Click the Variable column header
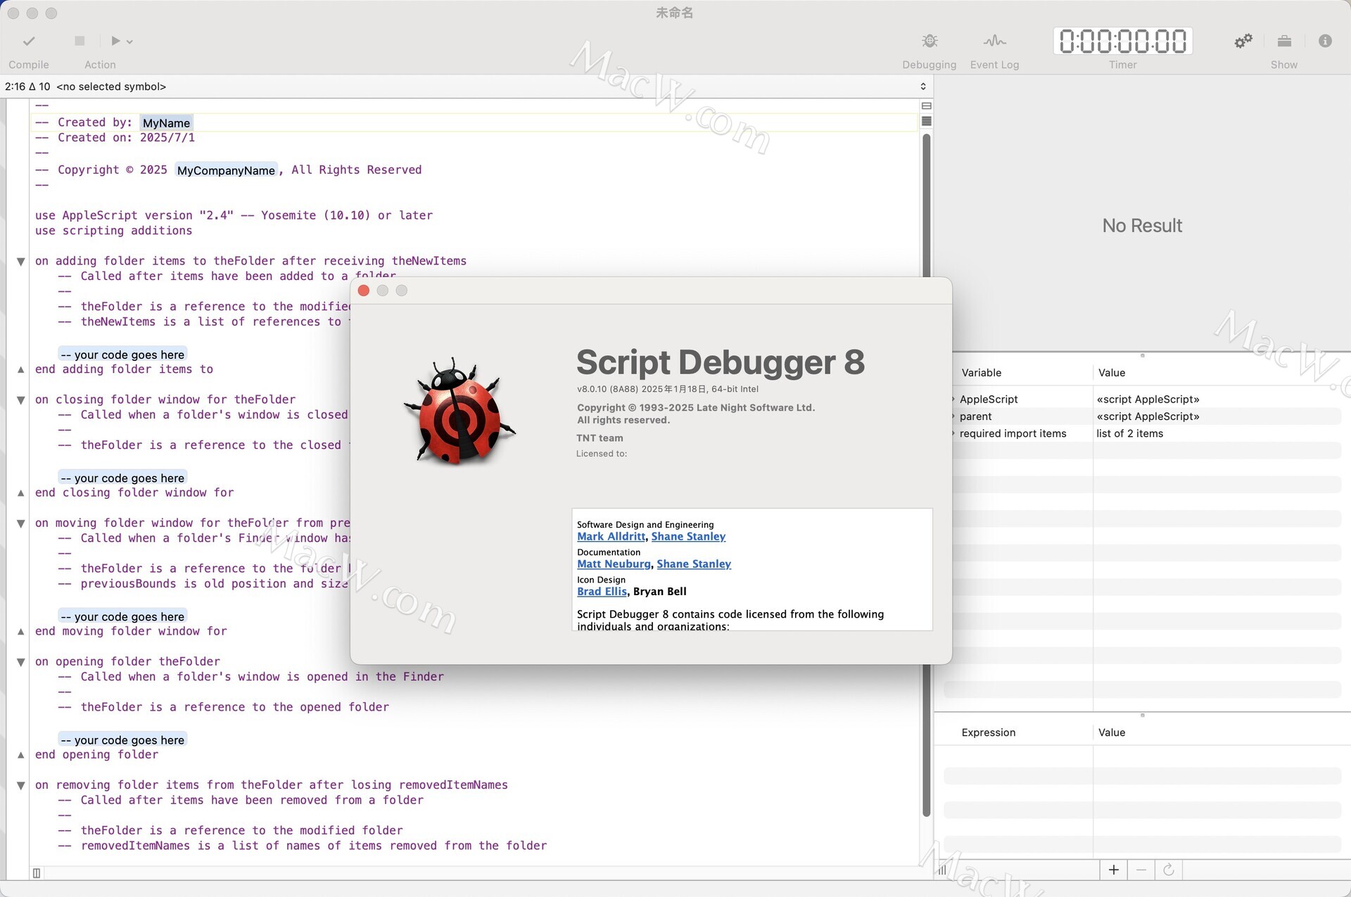This screenshot has width=1351, height=897. coord(981,373)
